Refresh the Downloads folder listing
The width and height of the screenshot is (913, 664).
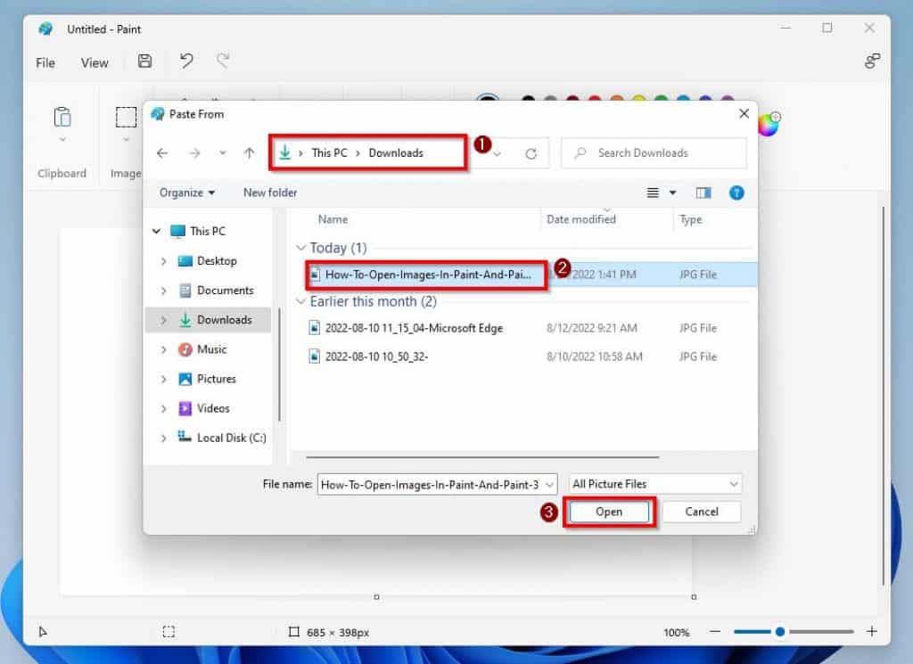531,153
